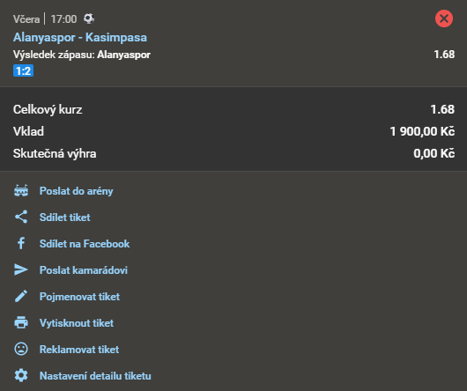
Task: Click the gear settings icon
Action: (21, 375)
